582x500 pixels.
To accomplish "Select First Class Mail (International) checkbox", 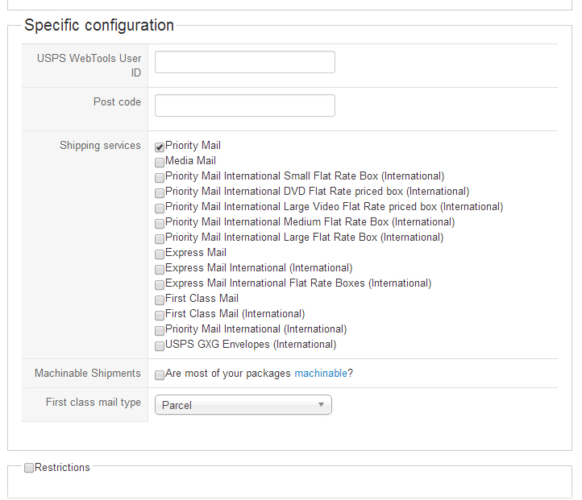I will 160,315.
